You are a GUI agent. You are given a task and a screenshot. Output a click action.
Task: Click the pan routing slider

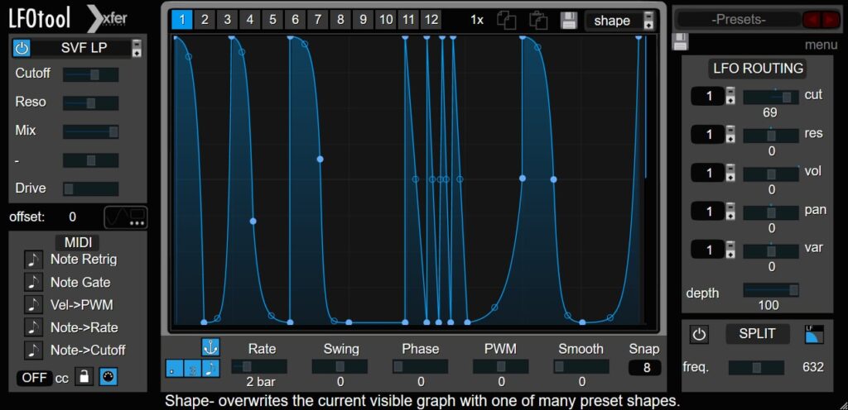coord(771,212)
